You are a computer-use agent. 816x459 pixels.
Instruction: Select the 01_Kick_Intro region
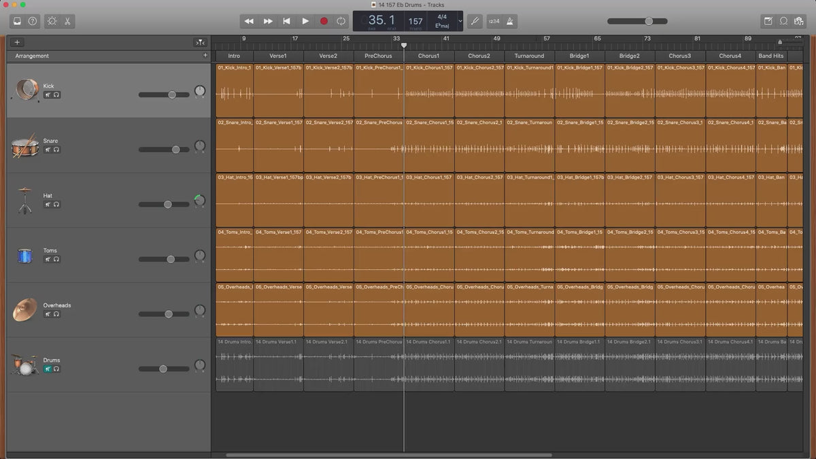click(x=234, y=90)
